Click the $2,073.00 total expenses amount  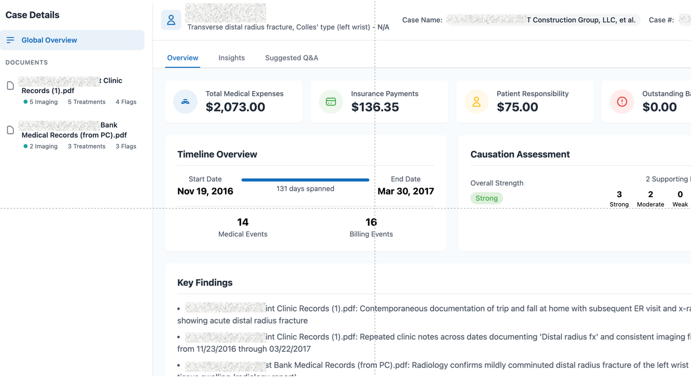pyautogui.click(x=235, y=107)
